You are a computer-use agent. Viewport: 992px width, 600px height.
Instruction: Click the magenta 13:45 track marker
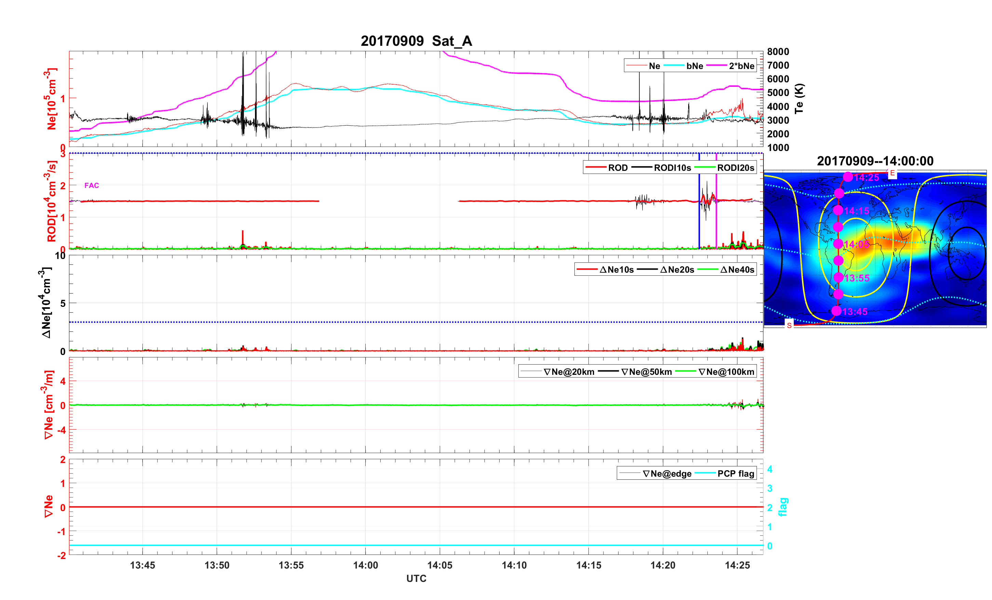click(836, 311)
